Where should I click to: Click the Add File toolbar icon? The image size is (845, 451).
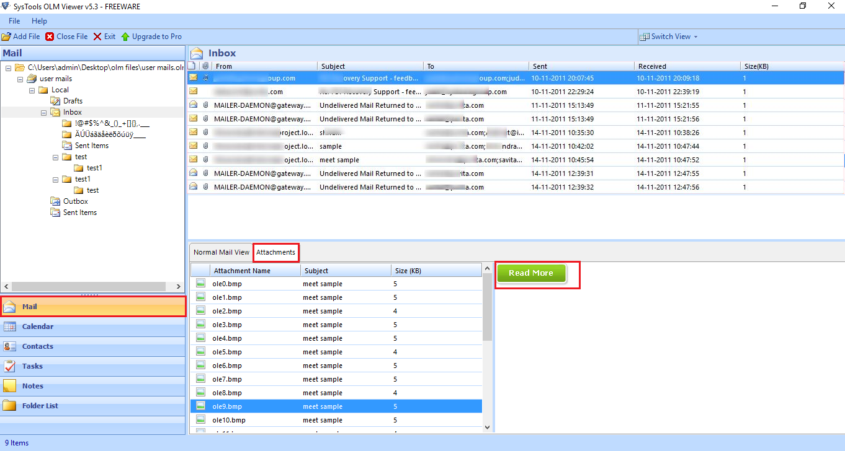6,37
